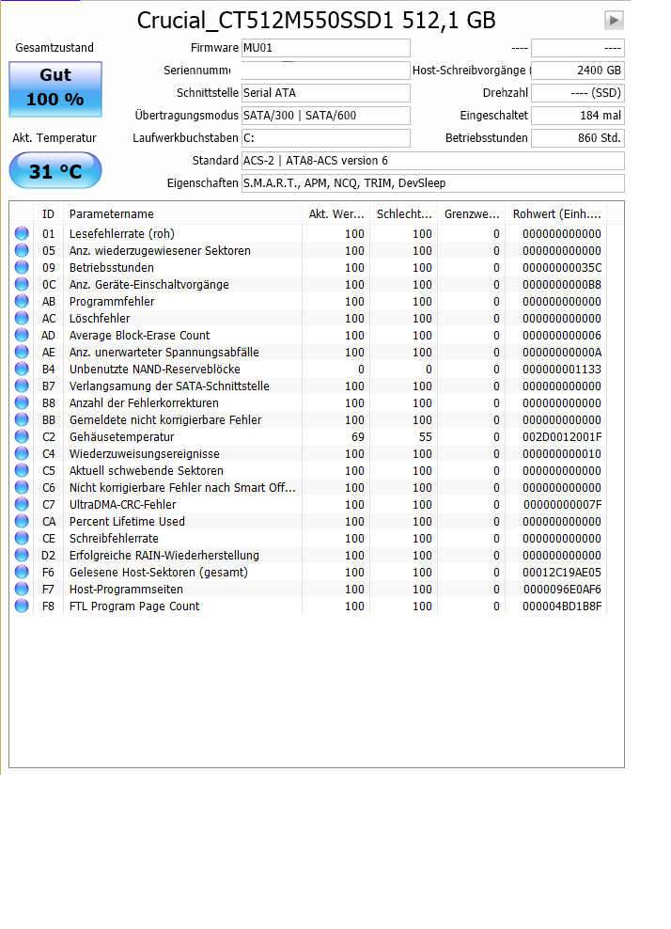Click raw value 000000000010

[x=561, y=454]
